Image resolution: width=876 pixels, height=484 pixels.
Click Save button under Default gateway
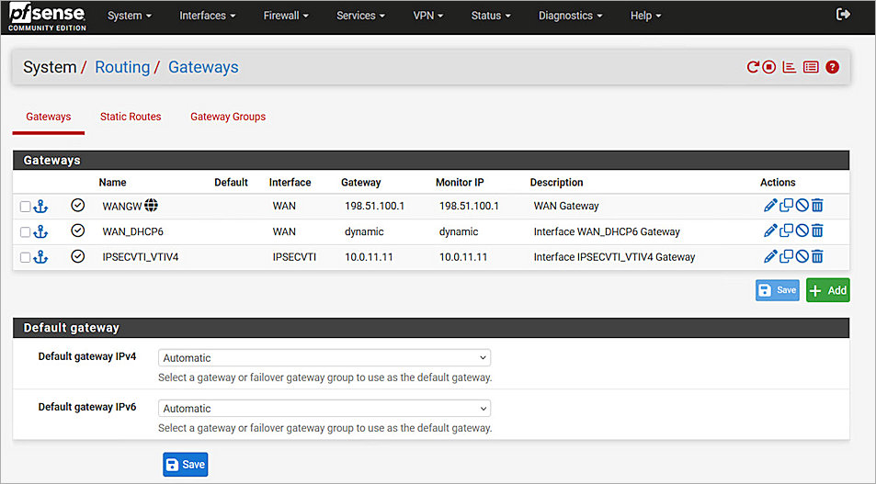coord(186,465)
